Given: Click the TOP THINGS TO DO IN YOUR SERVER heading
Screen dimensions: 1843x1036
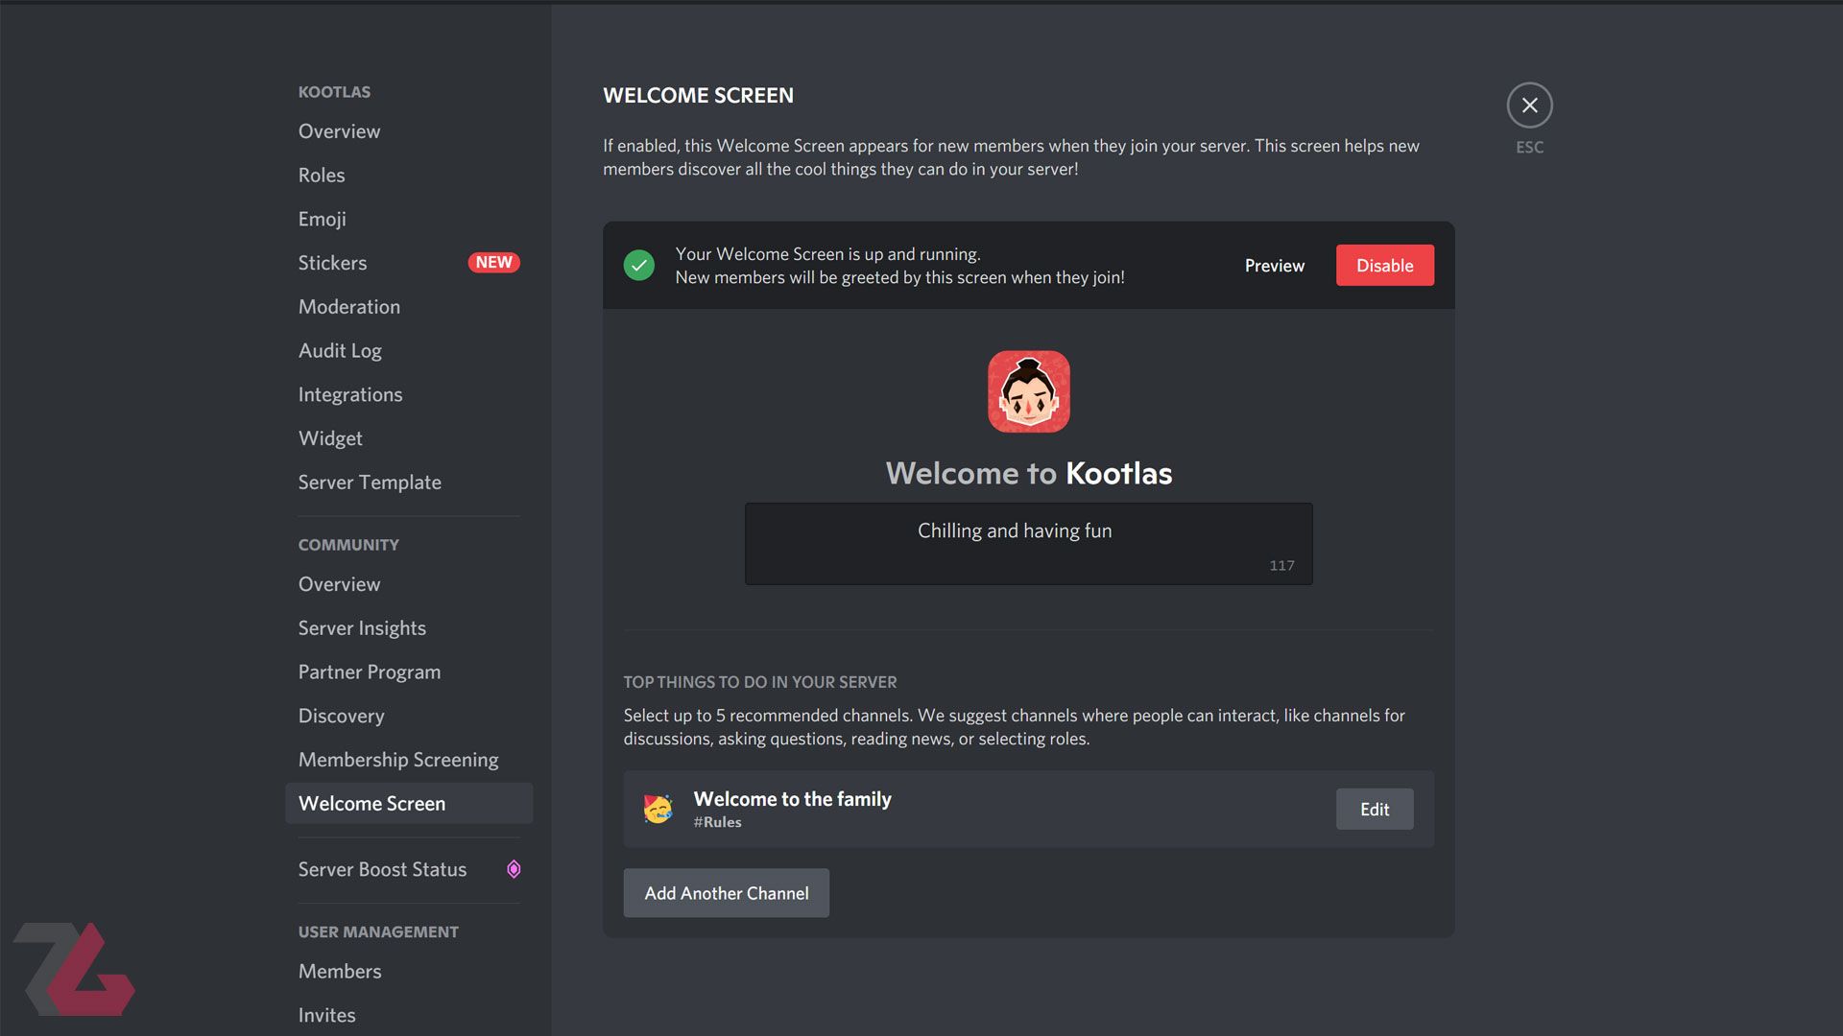Looking at the screenshot, I should click(x=760, y=682).
